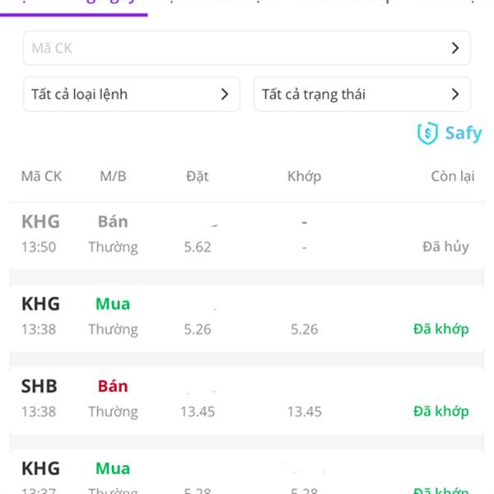The height and width of the screenshot is (494, 494).
Task: Click the chevron in Tất cả loại lệnh
Action: click(x=224, y=94)
